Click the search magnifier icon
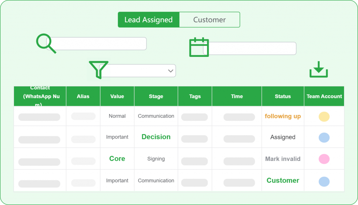 45,43
